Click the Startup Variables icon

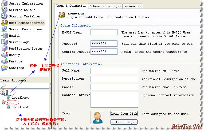(x=5, y=16)
